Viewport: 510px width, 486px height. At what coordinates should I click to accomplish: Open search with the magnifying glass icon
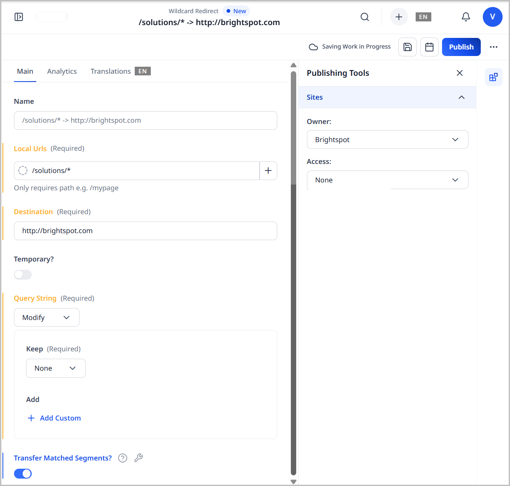[365, 17]
